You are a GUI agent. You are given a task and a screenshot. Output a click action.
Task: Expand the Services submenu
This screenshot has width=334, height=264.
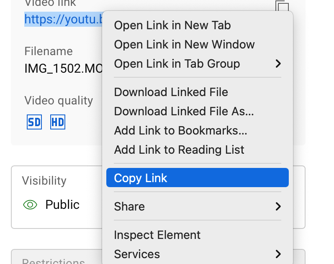277,254
